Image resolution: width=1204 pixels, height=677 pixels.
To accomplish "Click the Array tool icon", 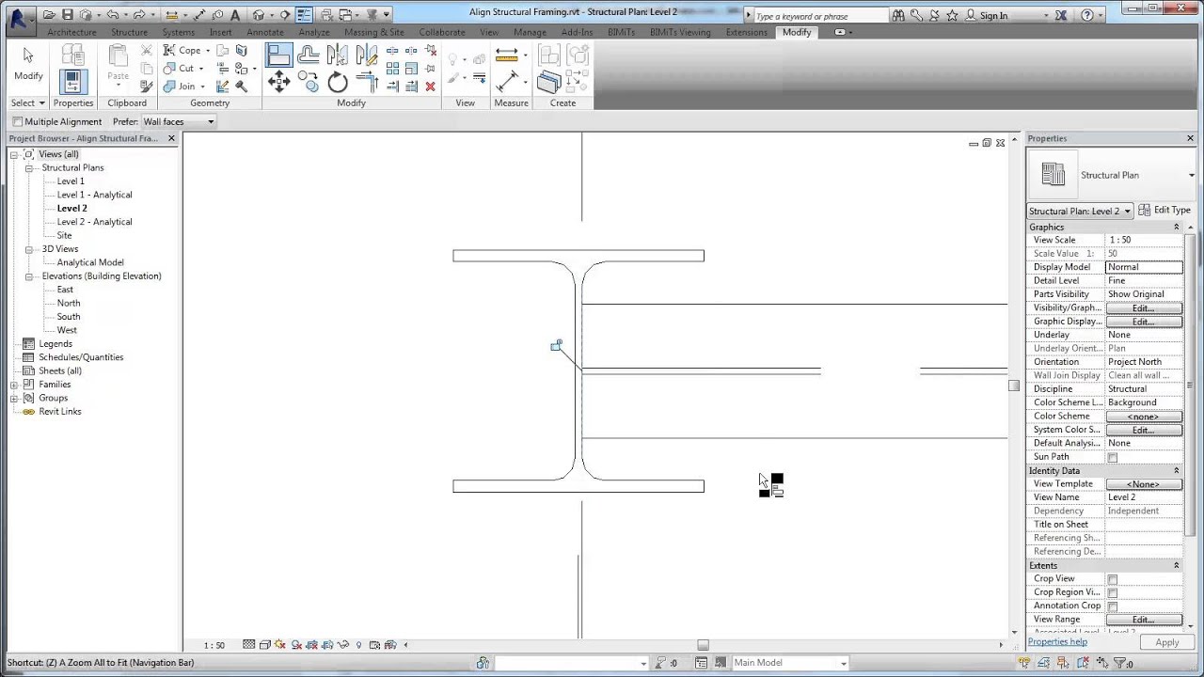I will click(392, 69).
